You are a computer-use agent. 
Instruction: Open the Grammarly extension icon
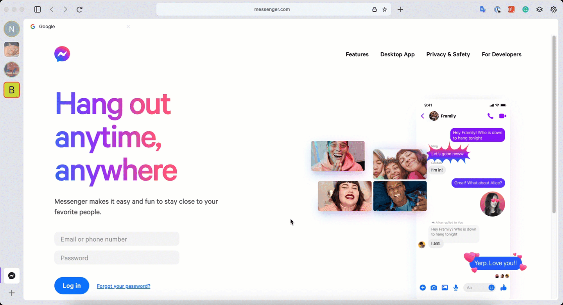pos(525,9)
